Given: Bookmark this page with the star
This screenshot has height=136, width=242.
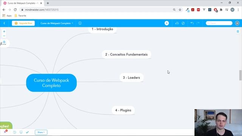Looking at the screenshot, I should coord(180,10).
